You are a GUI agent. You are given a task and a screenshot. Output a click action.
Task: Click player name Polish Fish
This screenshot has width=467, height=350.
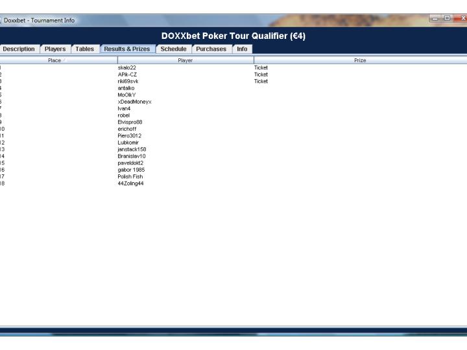coord(130,177)
